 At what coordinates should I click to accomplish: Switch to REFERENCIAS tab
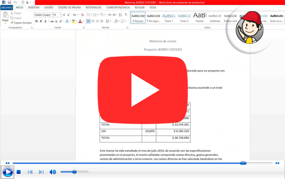pyautogui.click(x=94, y=7)
